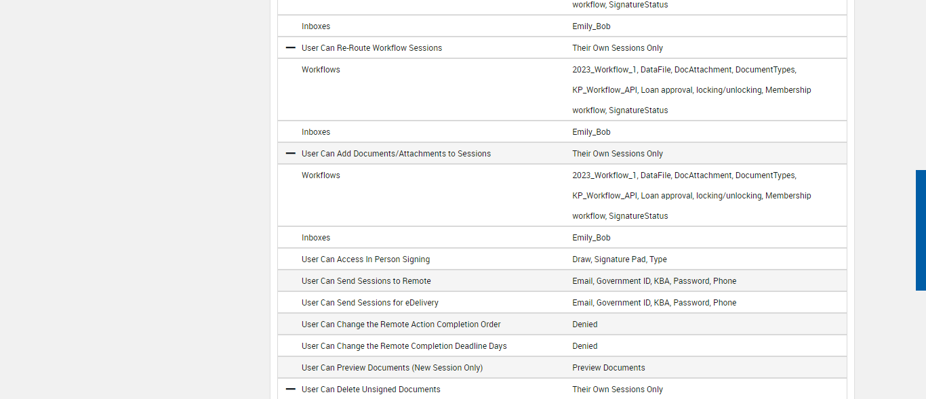
Task: Click User Can Change the Remote Completion Deadline Days
Action: coord(404,346)
